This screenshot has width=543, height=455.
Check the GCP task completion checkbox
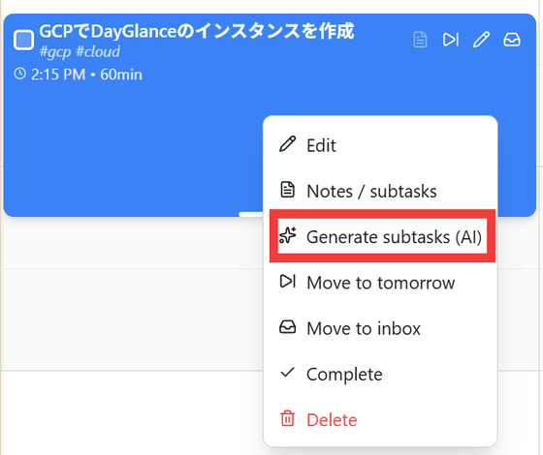(23, 40)
